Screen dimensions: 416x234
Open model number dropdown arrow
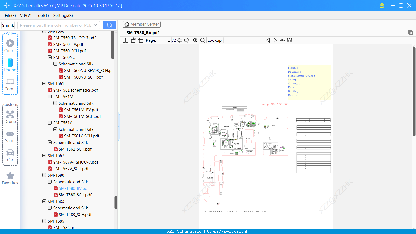tap(95, 25)
